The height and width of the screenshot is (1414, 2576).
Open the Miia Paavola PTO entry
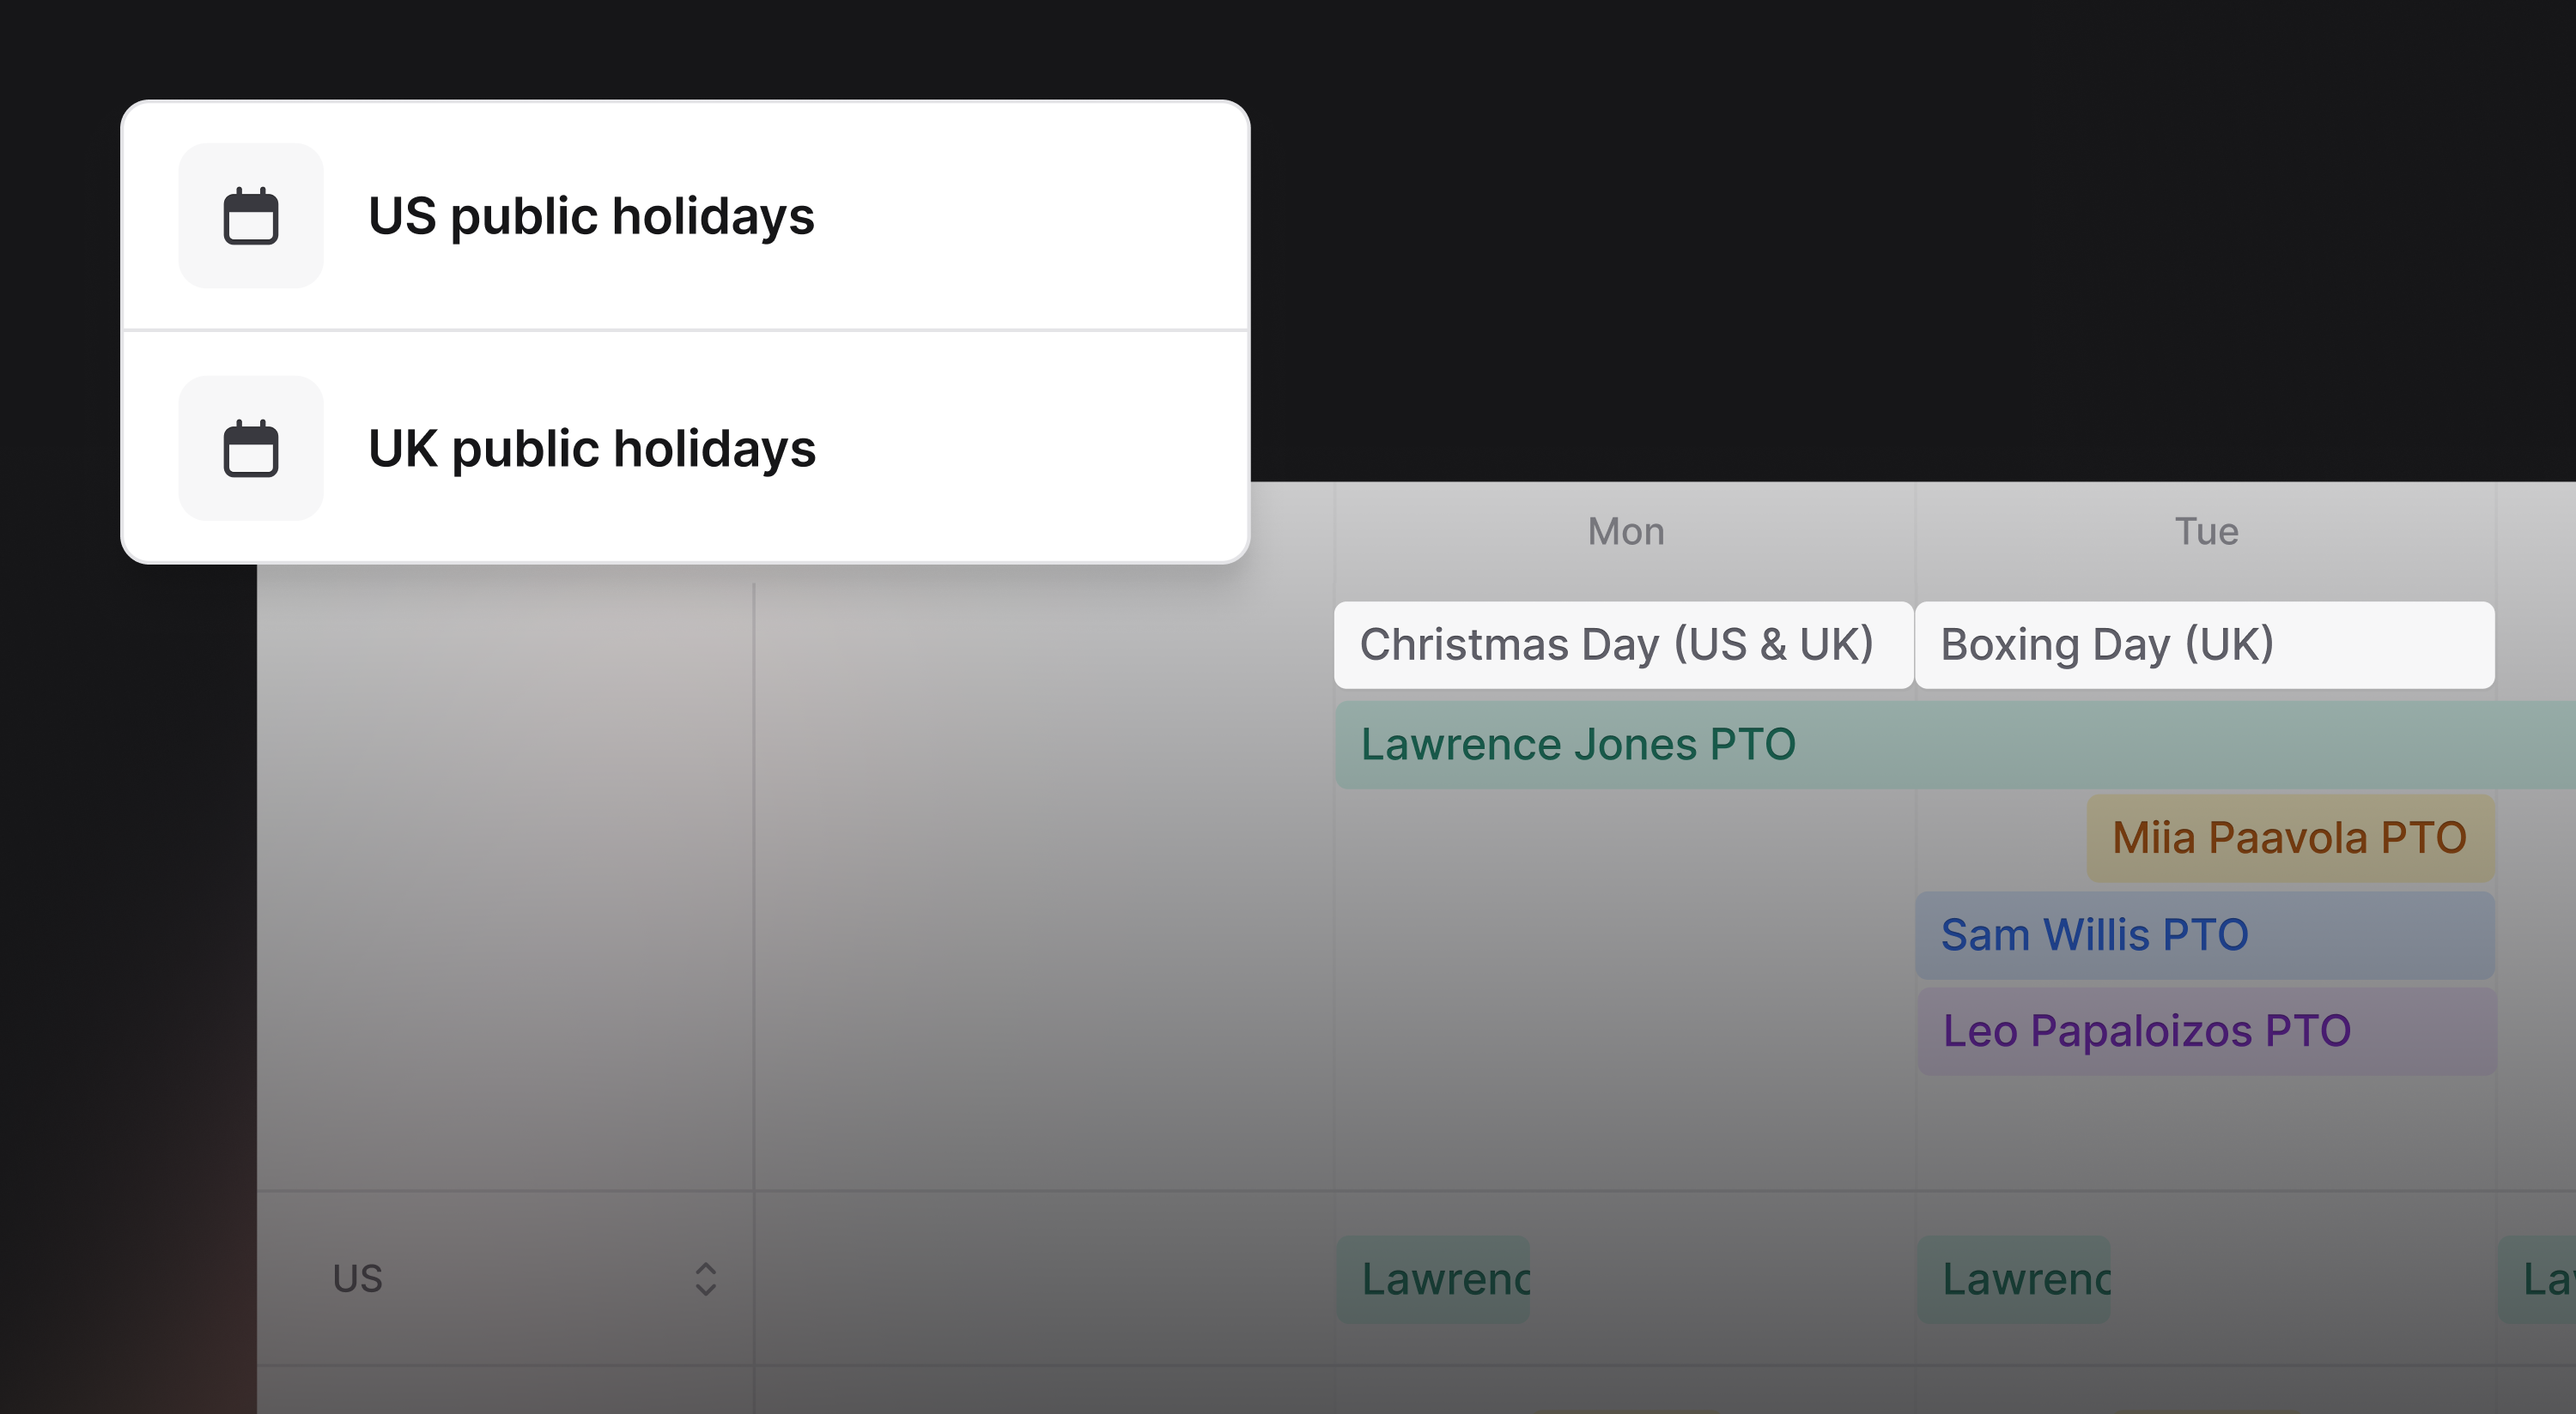(x=2290, y=838)
